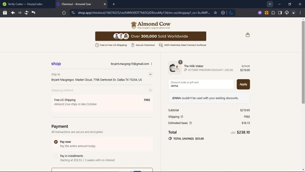Click the Over 300,000 Sold Worldwide banner
The image size is (305, 172).
pyautogui.click(x=150, y=36)
